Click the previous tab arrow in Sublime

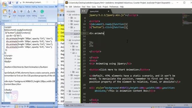click(82, 11)
